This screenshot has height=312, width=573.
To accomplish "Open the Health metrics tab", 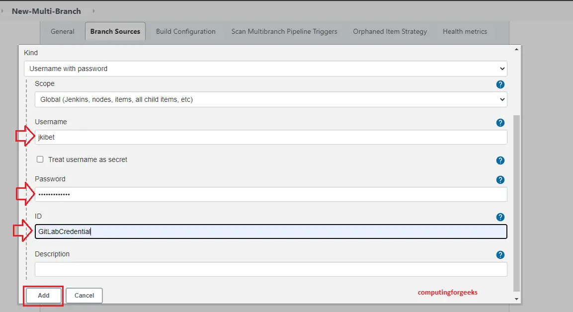I will pos(465,31).
